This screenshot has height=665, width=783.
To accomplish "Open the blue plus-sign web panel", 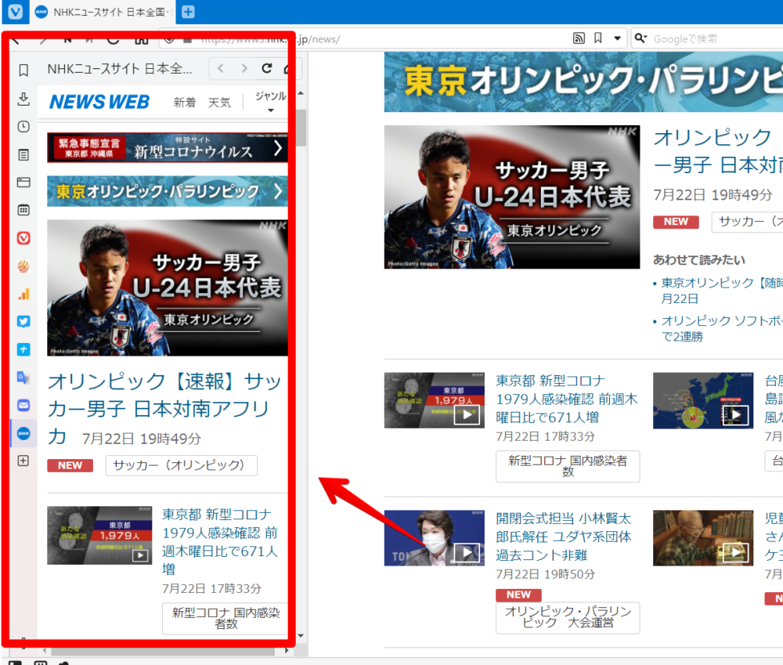I will pyautogui.click(x=23, y=350).
